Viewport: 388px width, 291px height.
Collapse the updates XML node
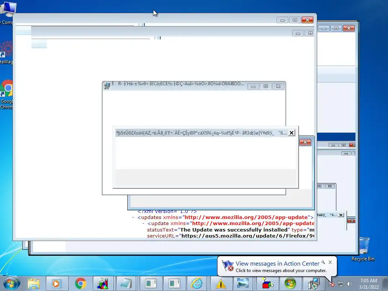pos(133,217)
